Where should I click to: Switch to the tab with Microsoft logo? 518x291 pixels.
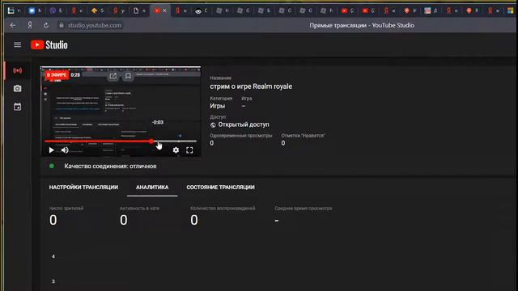click(x=511, y=11)
